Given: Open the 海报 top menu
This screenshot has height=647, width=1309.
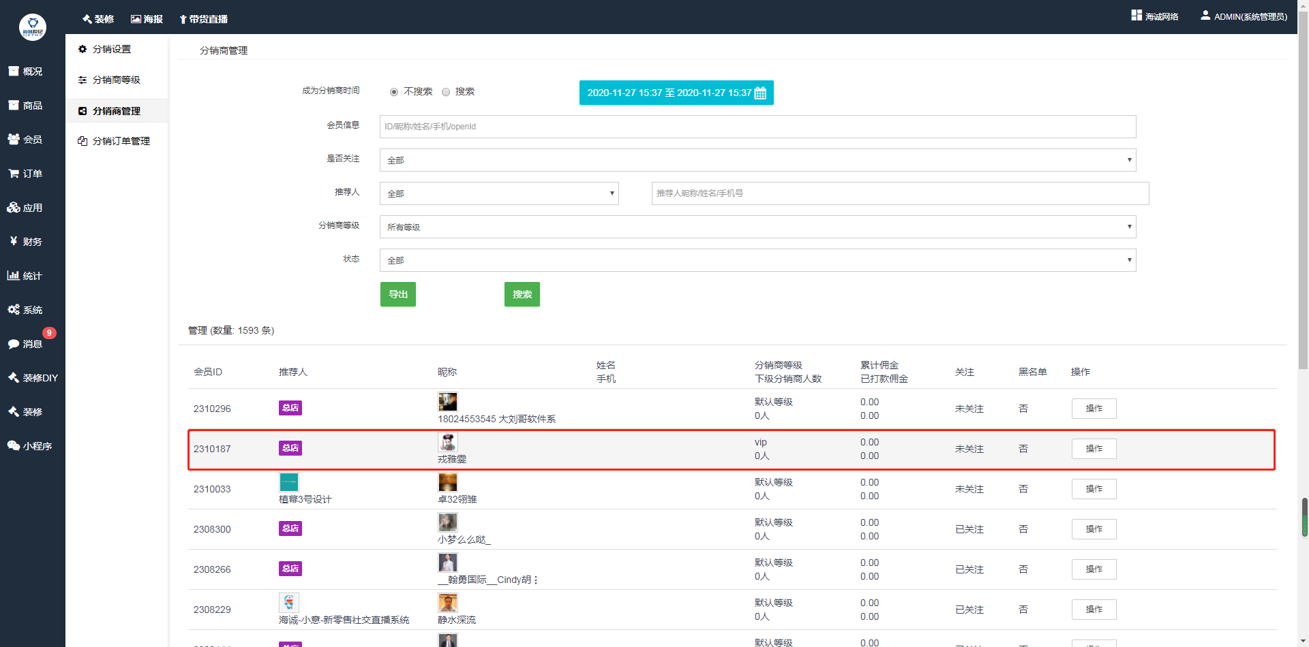Looking at the screenshot, I should coord(147,19).
